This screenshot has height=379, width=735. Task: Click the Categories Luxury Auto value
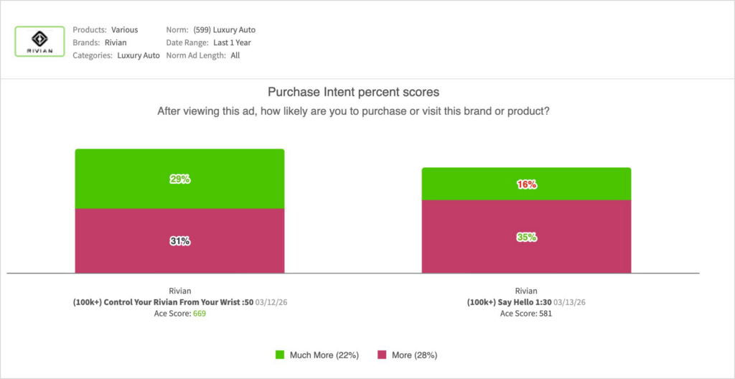[139, 55]
